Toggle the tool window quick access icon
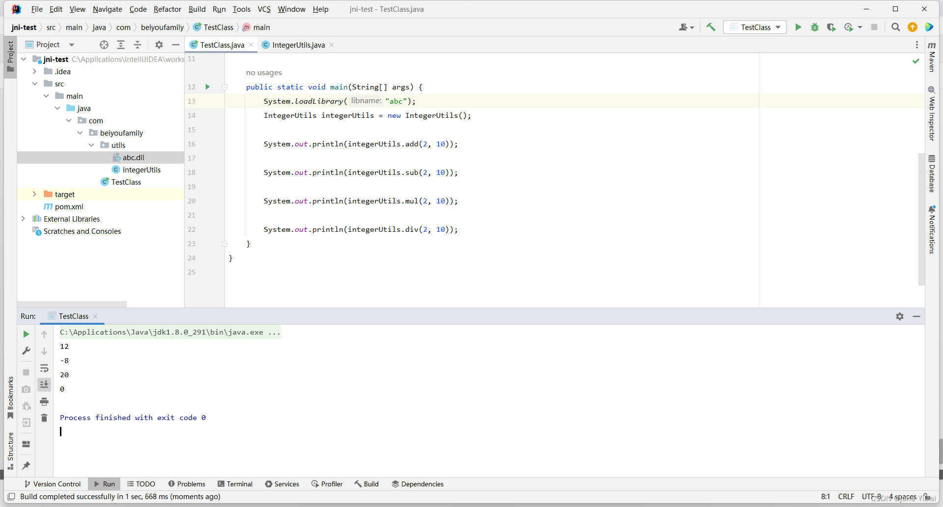Viewport: 943px width, 507px height. 11,497
